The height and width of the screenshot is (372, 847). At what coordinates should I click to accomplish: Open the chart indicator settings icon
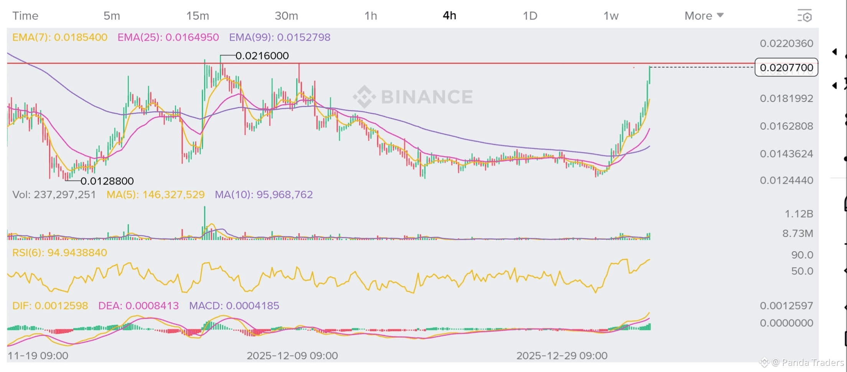(804, 16)
